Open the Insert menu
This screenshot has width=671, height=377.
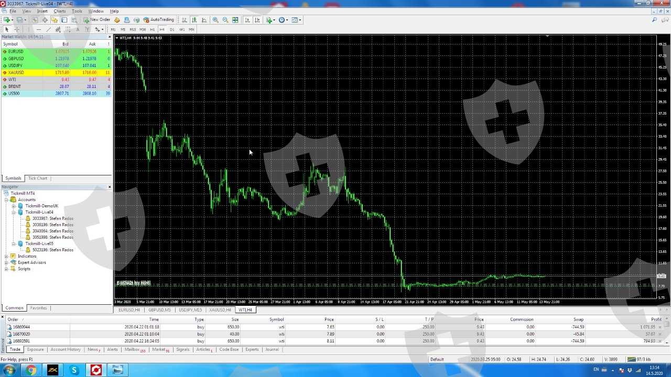click(42, 11)
